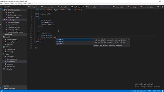Open teacher.php under views folder
Viewport: 164px width, 92px height.
[11, 66]
